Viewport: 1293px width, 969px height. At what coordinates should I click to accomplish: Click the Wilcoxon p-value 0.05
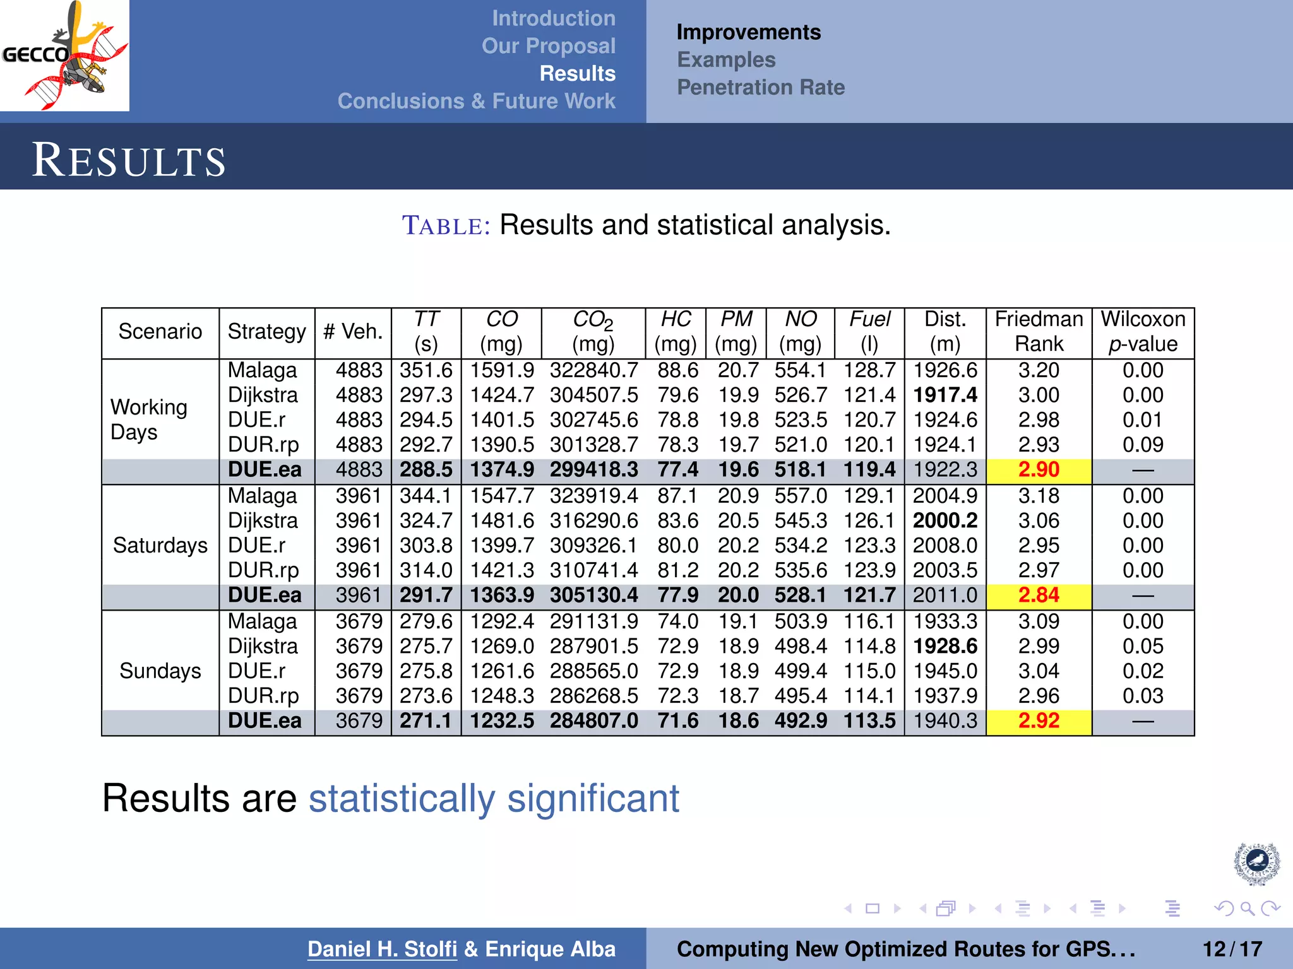coord(1143,646)
